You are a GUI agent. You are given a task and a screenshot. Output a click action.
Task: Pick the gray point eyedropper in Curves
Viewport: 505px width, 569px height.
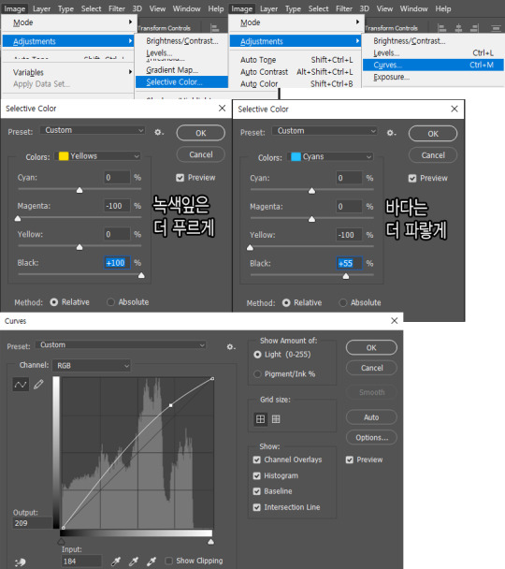134,562
